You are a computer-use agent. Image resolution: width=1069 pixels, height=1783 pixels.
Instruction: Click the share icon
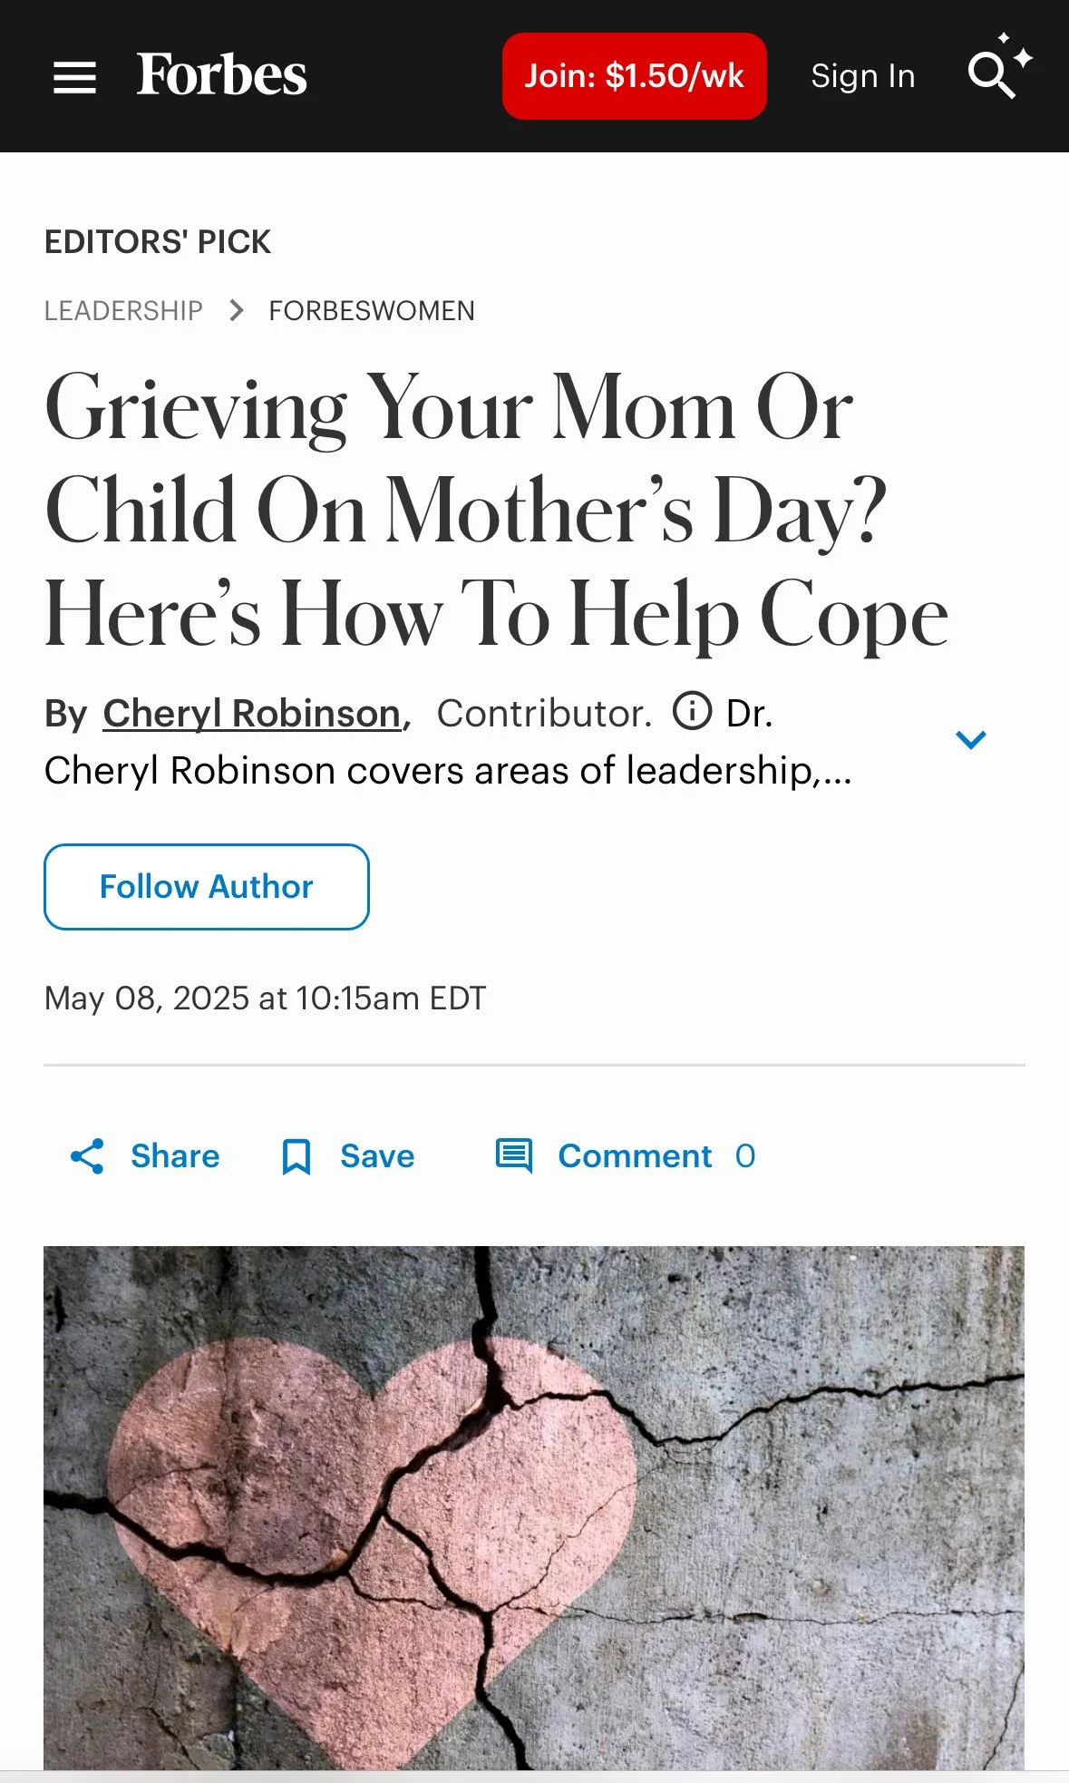(87, 1156)
